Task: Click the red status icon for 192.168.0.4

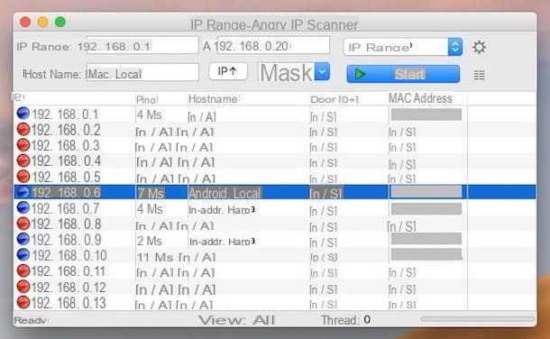Action: click(23, 160)
